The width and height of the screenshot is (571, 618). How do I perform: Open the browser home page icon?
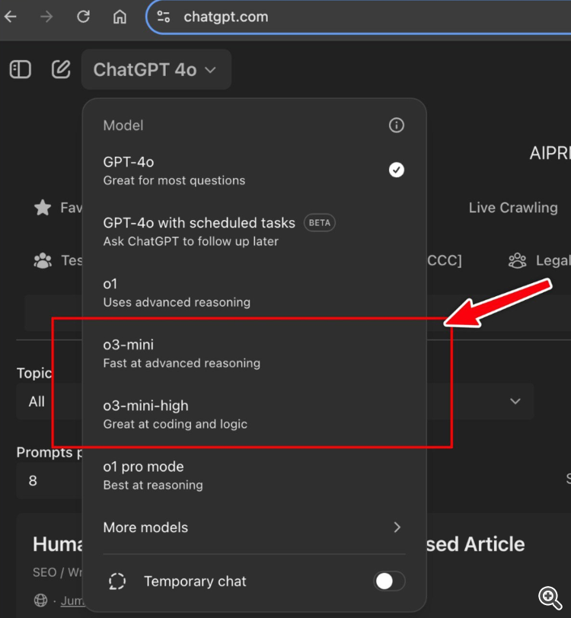[120, 17]
